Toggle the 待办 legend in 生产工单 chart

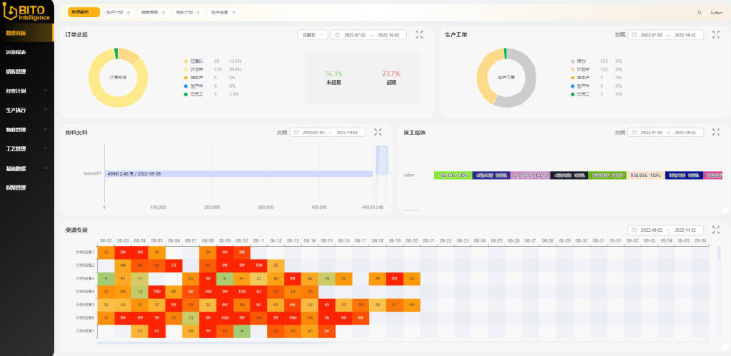pyautogui.click(x=583, y=61)
